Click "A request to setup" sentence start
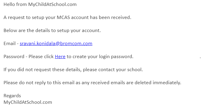This screenshot has height=110, width=214. [x=24, y=17]
